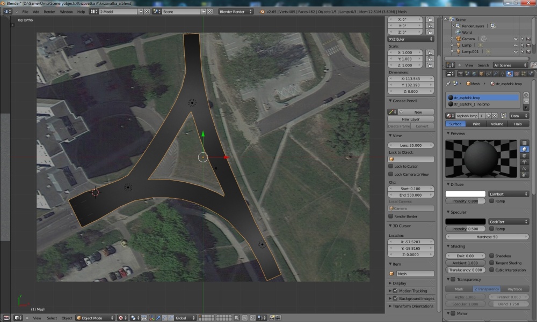Click the New Layer button
Screen dimensions: 537x322
point(410,119)
